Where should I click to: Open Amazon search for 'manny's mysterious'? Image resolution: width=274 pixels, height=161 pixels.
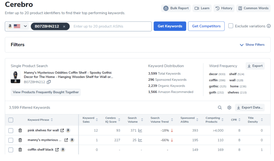72,140
